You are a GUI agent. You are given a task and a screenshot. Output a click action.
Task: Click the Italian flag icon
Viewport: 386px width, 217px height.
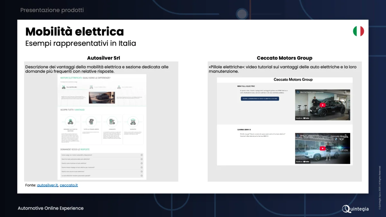358,31
